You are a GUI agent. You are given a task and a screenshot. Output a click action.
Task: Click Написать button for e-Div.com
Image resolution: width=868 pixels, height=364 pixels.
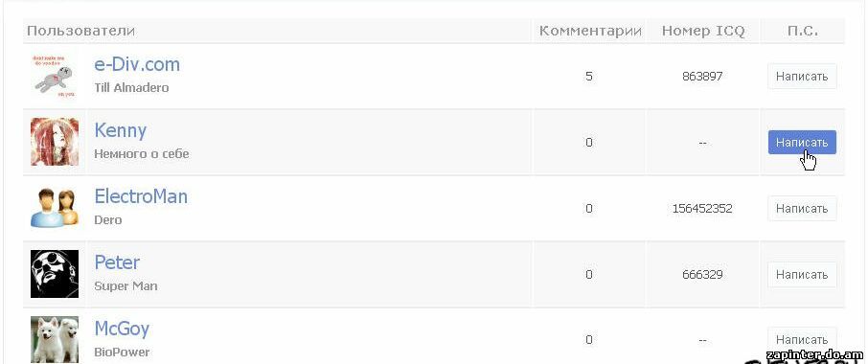802,77
